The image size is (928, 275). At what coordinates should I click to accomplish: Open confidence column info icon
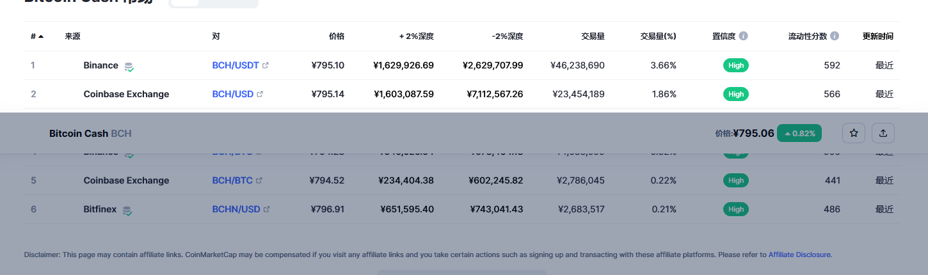pyautogui.click(x=743, y=36)
